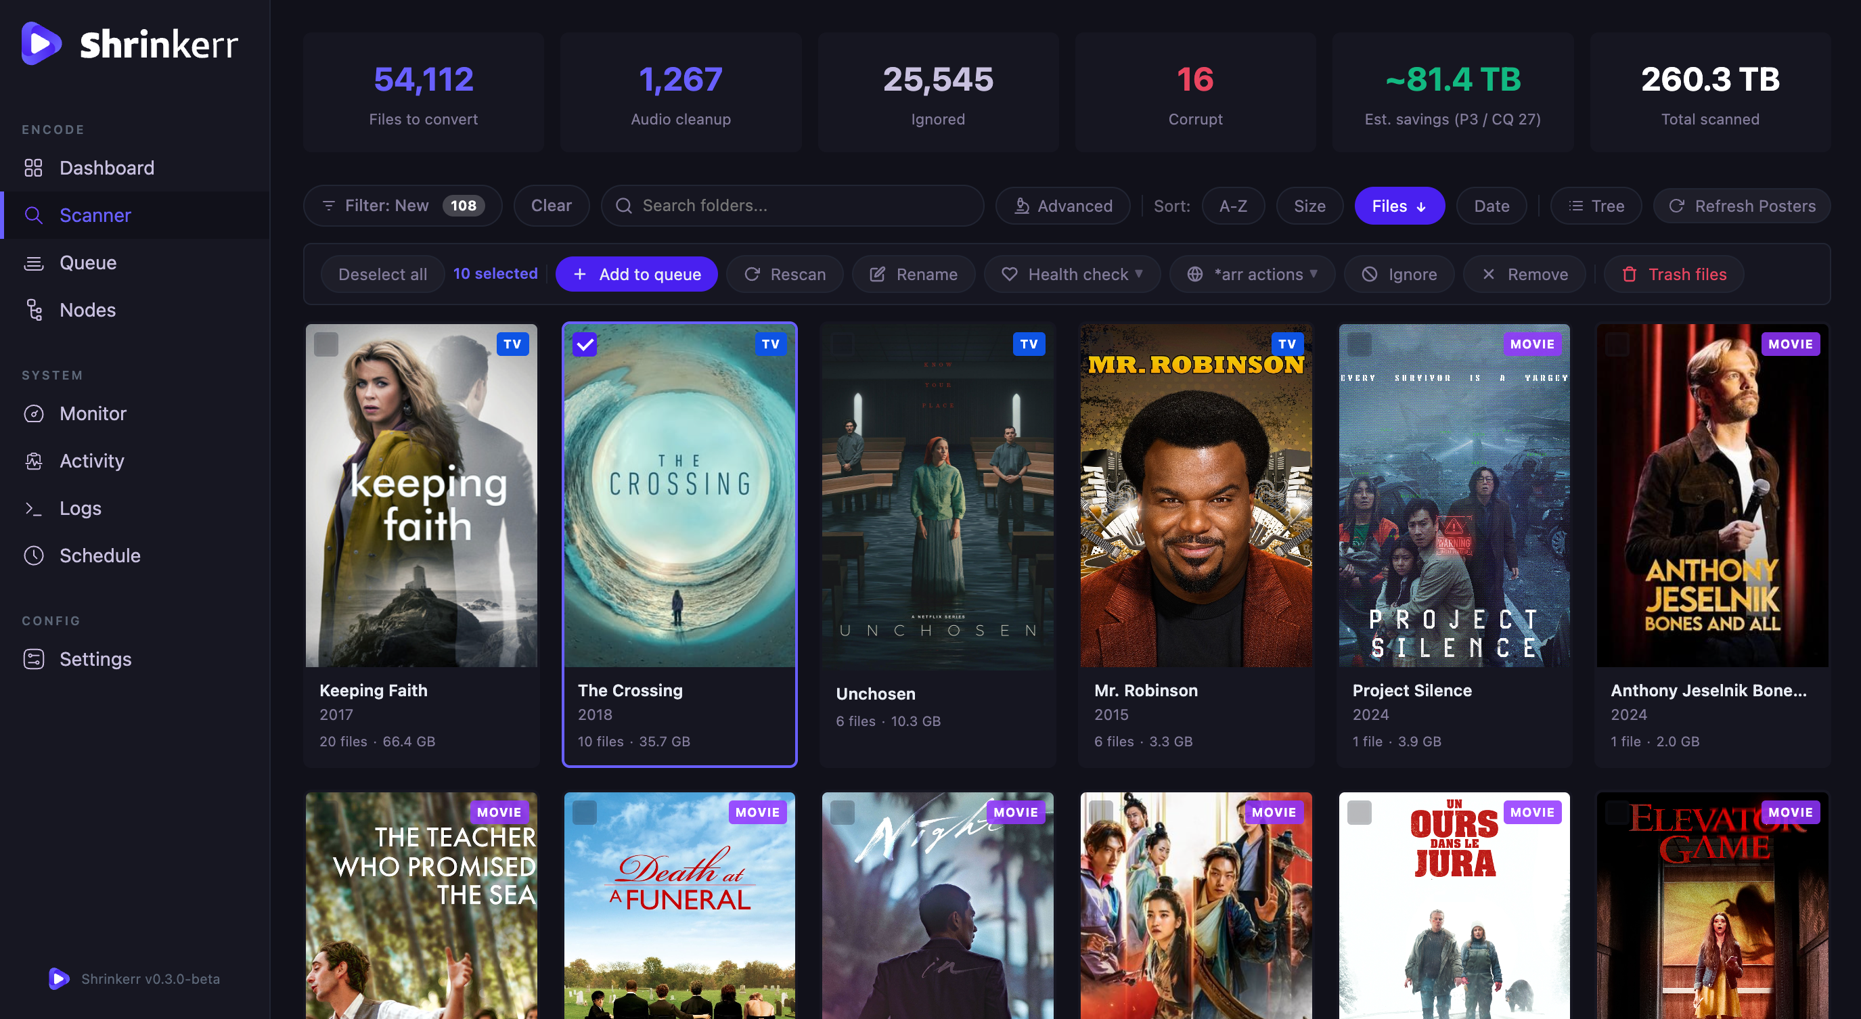Tick the Death at a Funeral checkbox

(x=585, y=813)
